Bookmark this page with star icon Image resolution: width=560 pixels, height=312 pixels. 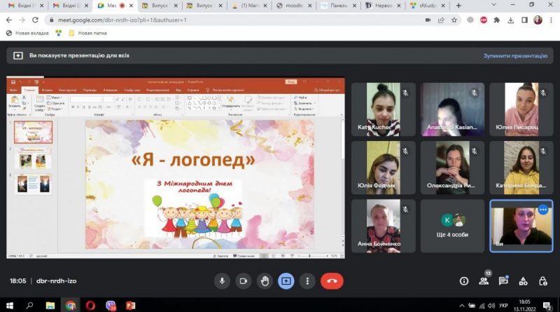(x=454, y=20)
